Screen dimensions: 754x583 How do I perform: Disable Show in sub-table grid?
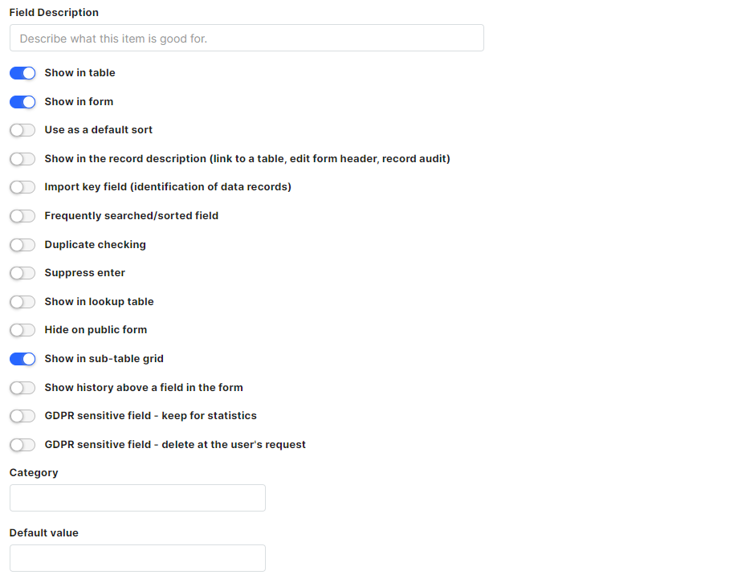(x=22, y=359)
